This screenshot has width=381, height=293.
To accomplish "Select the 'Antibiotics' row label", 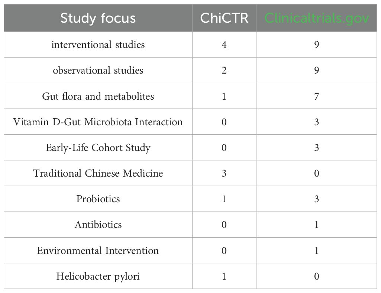I will 98,225.
